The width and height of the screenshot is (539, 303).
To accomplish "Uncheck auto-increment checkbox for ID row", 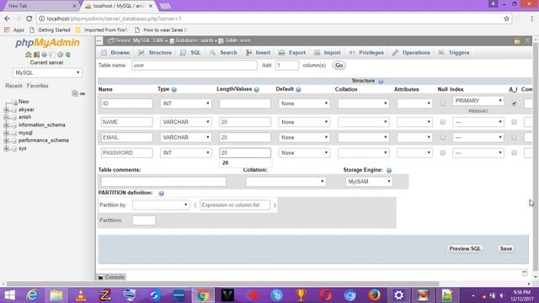I will click(514, 104).
